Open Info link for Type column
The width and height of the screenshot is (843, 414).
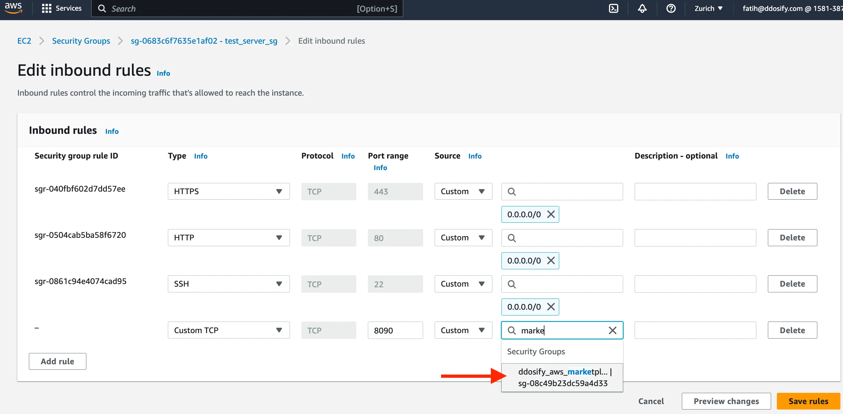click(201, 156)
